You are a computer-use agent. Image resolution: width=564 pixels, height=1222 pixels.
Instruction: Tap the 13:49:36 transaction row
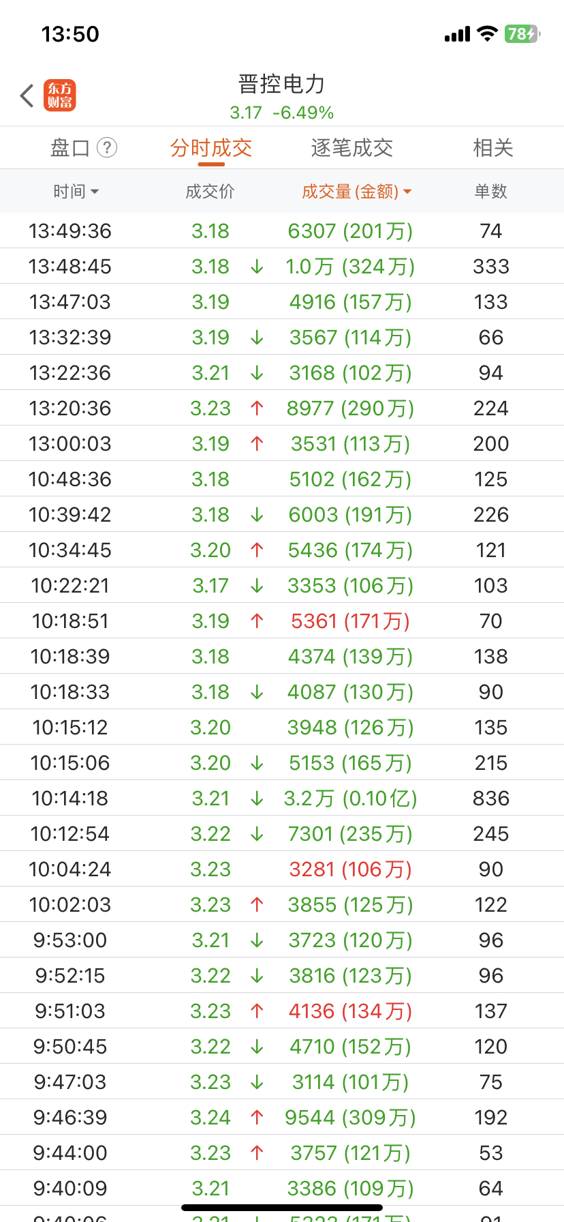point(282,231)
